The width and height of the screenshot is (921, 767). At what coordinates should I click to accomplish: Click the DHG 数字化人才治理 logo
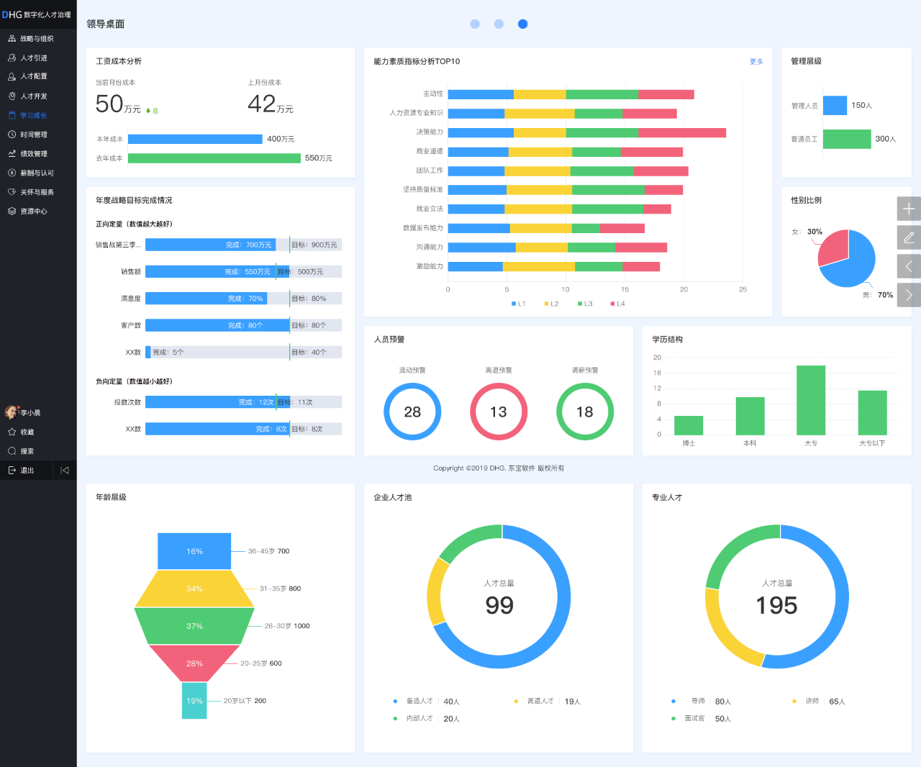(x=37, y=14)
